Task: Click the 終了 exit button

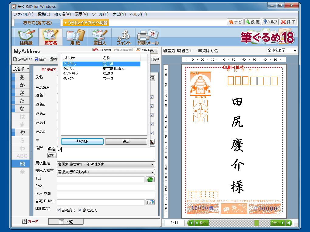Action: [288, 22]
